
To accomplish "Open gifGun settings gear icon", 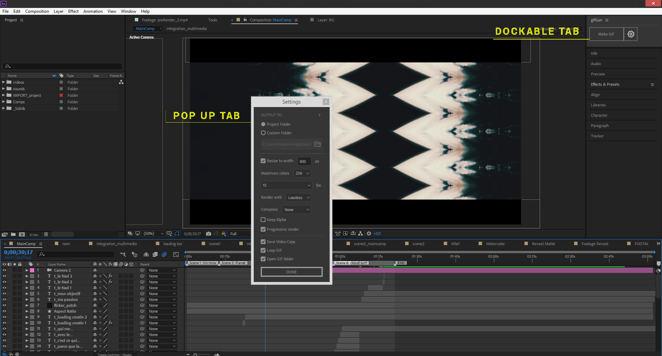I will (631, 34).
